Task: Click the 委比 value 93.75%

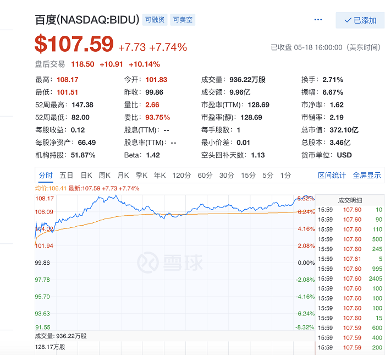Action: click(158, 117)
